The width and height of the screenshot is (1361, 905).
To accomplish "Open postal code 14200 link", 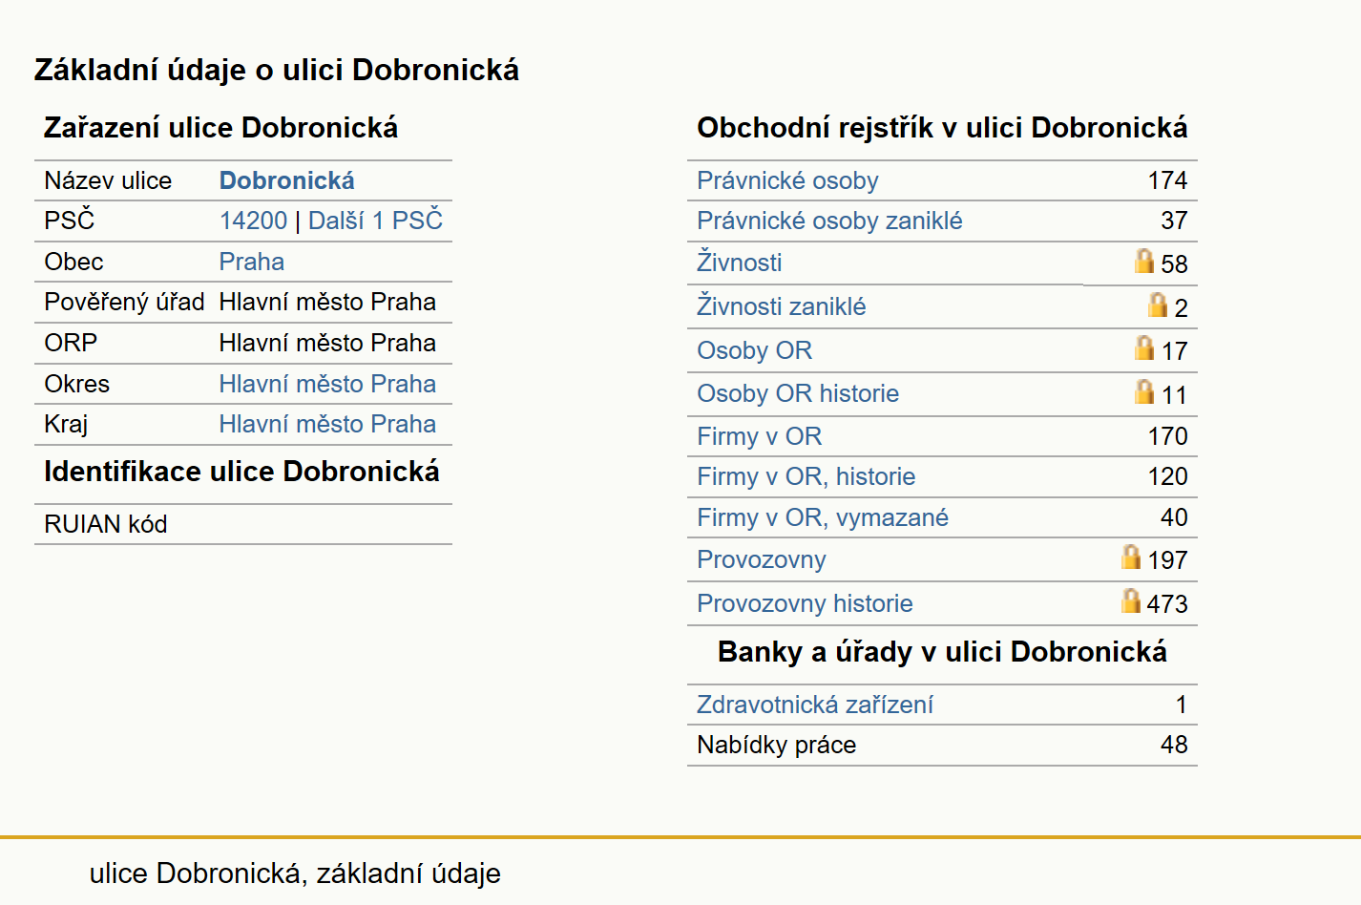I will click(253, 221).
